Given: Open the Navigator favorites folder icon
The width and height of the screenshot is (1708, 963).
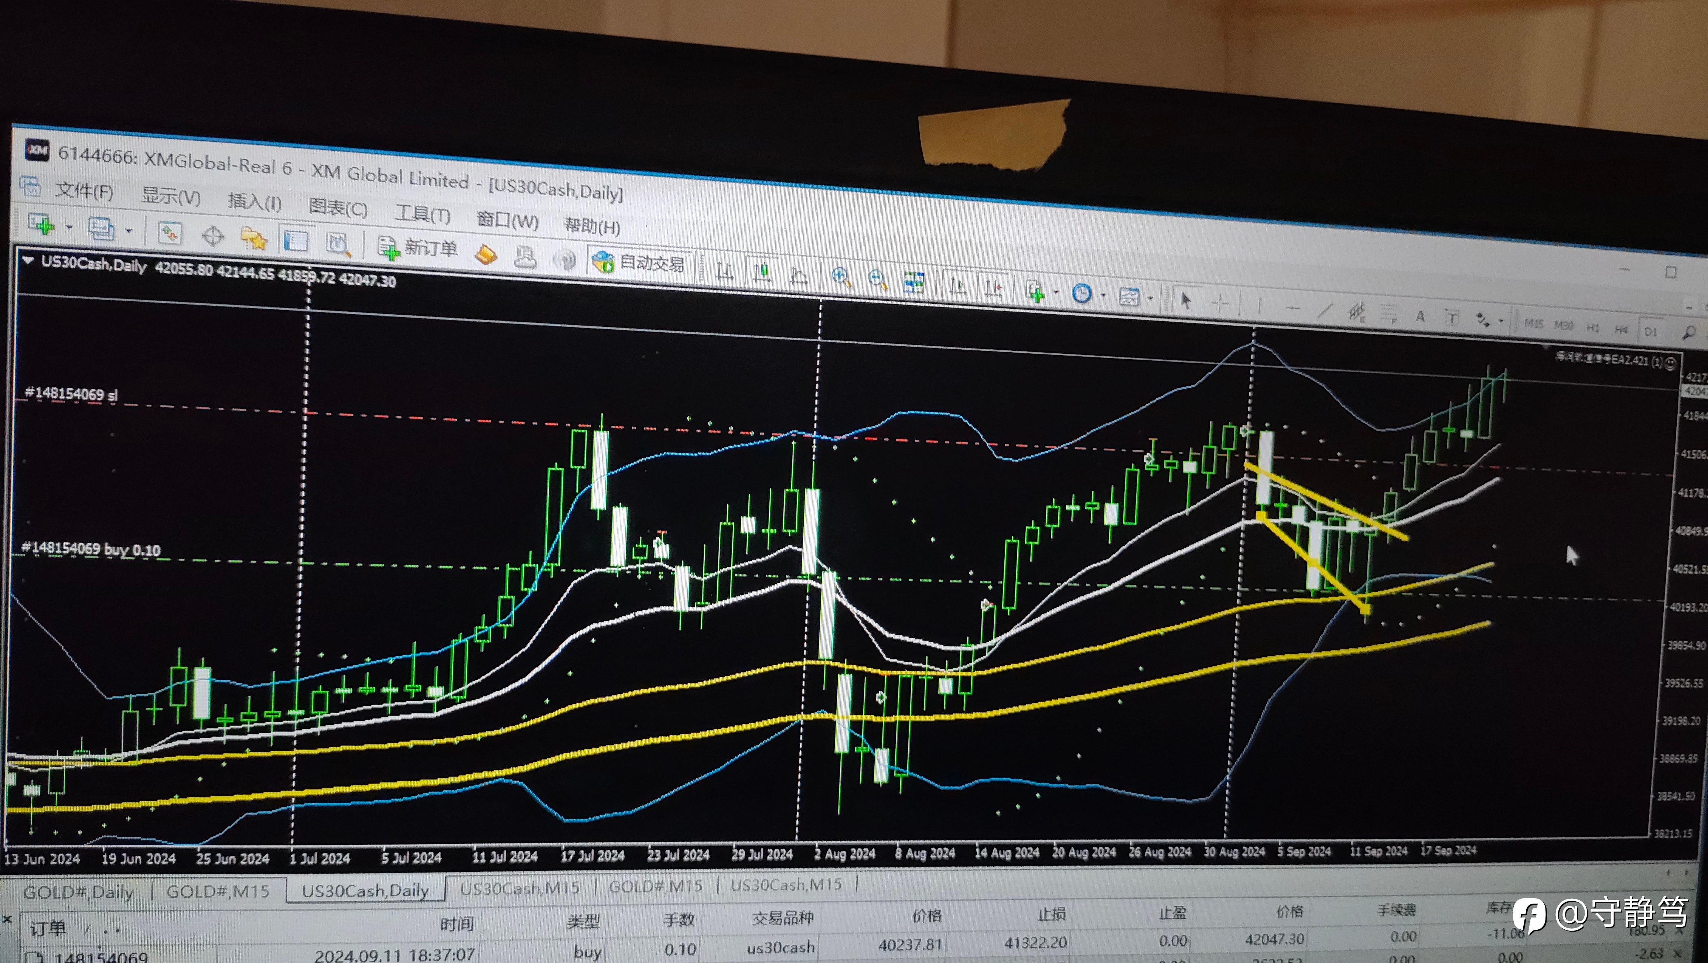Looking at the screenshot, I should [254, 239].
